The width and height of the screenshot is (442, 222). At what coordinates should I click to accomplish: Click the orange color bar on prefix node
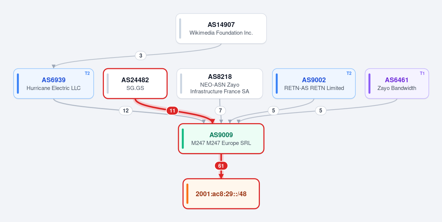(187, 194)
